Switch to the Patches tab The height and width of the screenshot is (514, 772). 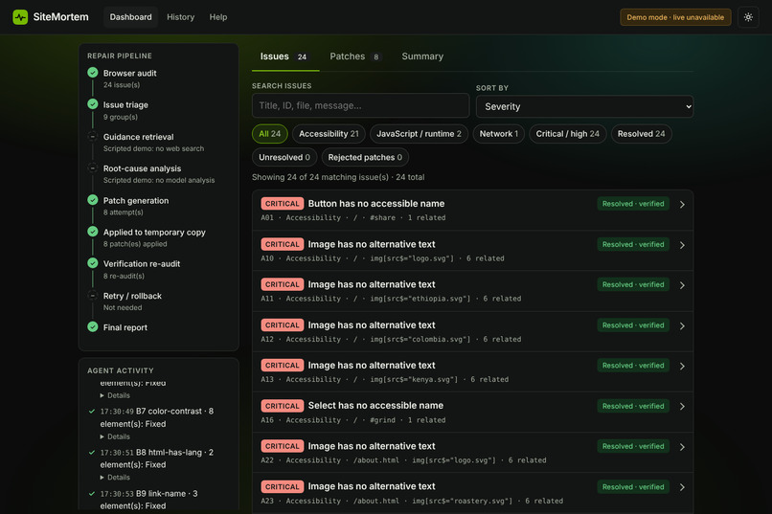(355, 56)
